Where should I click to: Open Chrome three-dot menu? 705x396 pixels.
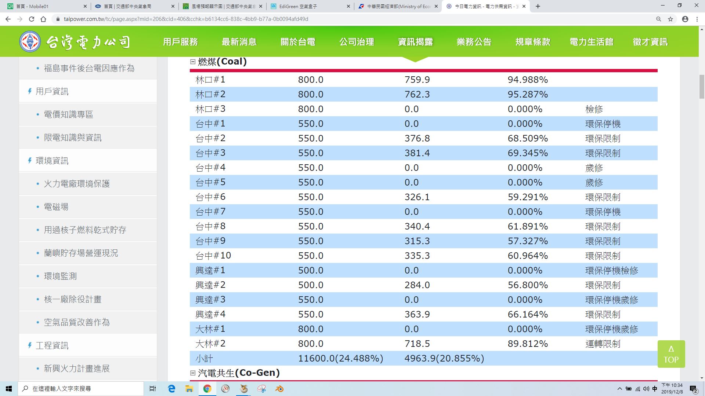(697, 19)
